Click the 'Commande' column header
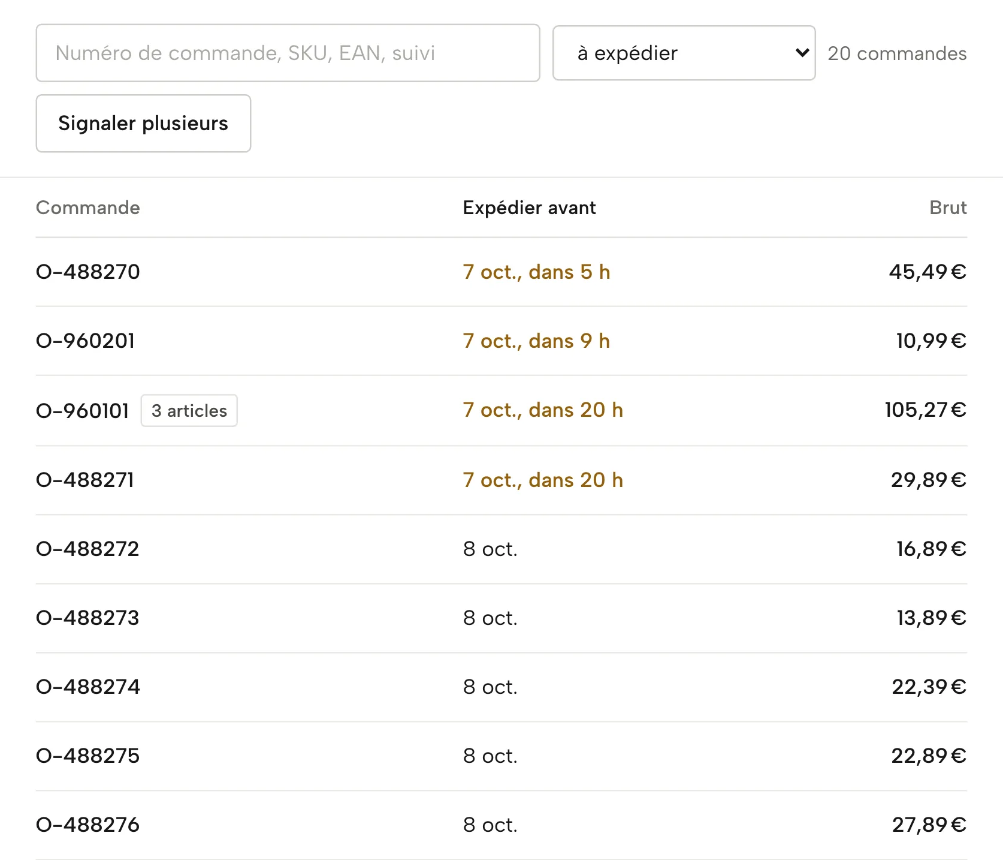This screenshot has height=860, width=1003. click(x=88, y=208)
